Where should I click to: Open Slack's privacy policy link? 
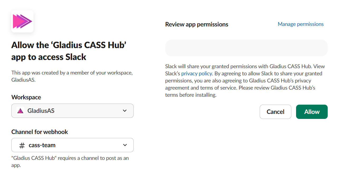pyautogui.click(x=196, y=73)
